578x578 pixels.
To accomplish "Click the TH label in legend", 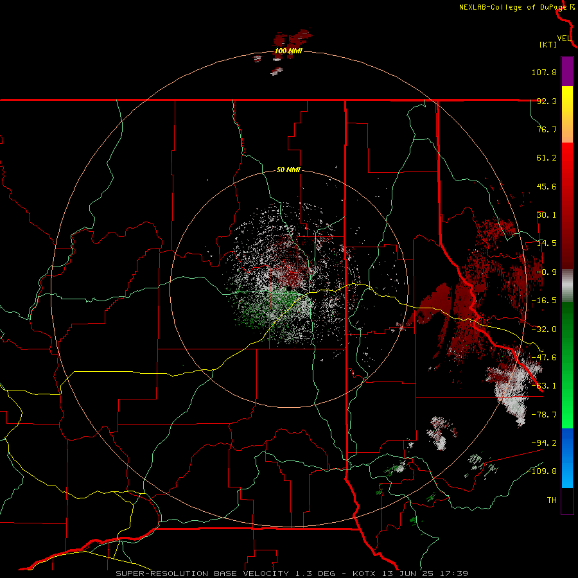I will (x=552, y=500).
